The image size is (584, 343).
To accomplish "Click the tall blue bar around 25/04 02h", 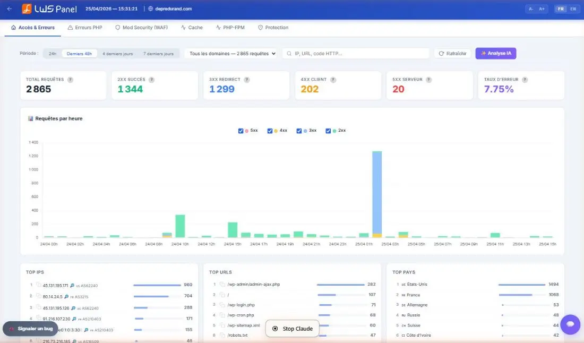I will pyautogui.click(x=377, y=192).
